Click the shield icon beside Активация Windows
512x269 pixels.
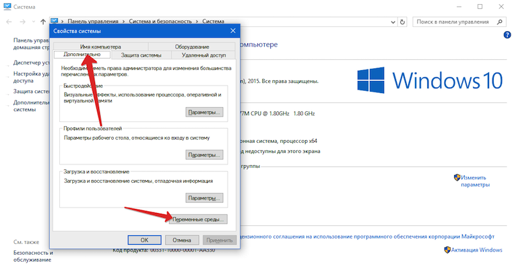point(447,249)
